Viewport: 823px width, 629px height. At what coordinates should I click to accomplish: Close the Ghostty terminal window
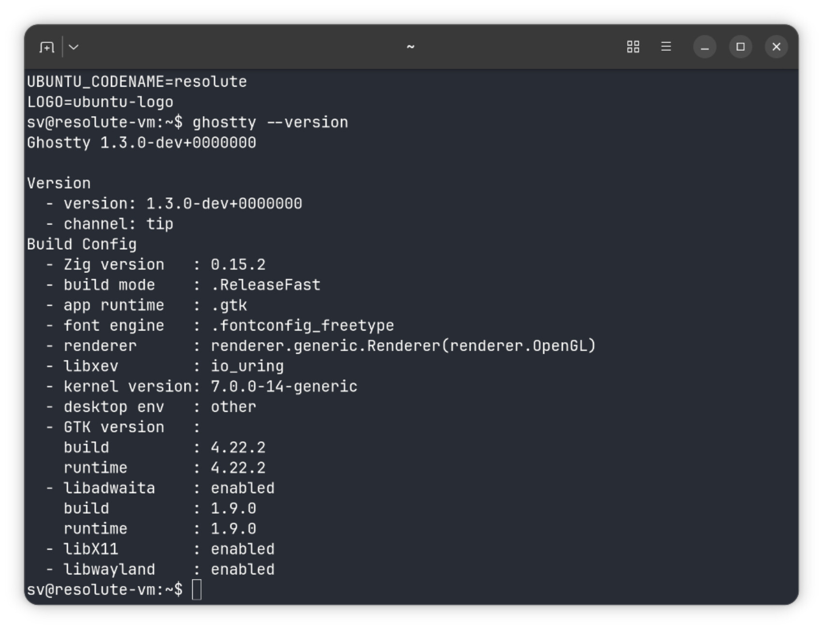[x=777, y=47]
